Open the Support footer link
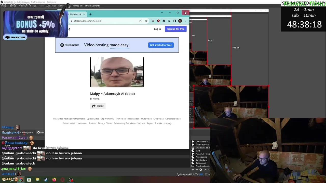 tap(141, 123)
